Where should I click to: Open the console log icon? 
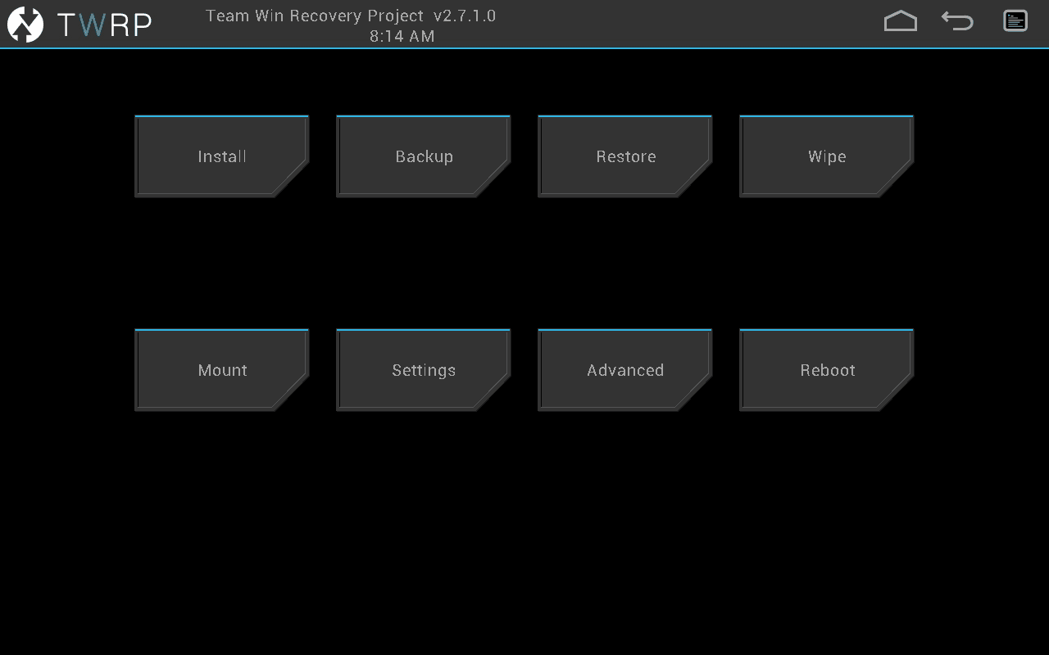1015,20
